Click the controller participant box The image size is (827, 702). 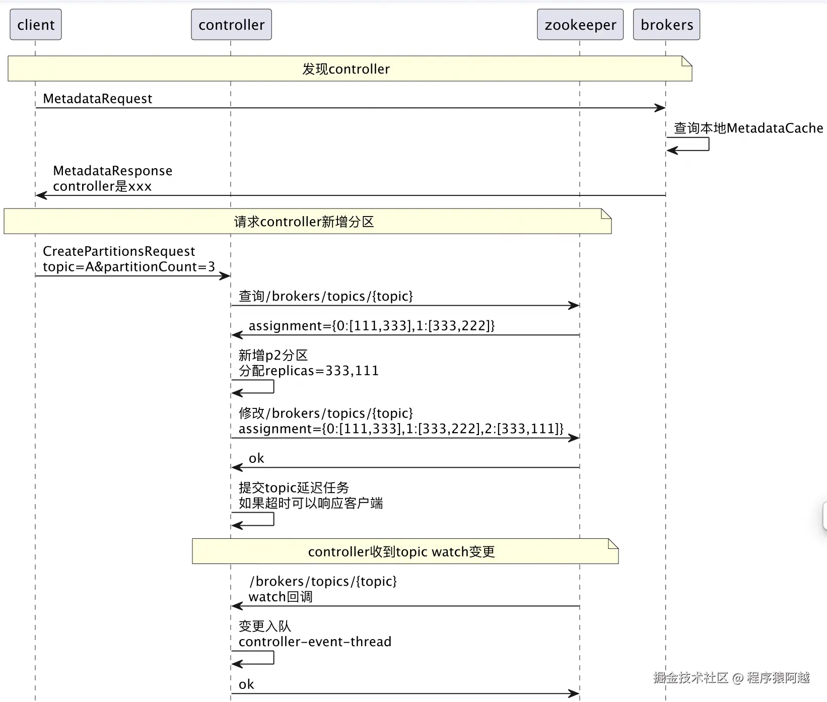231,25
